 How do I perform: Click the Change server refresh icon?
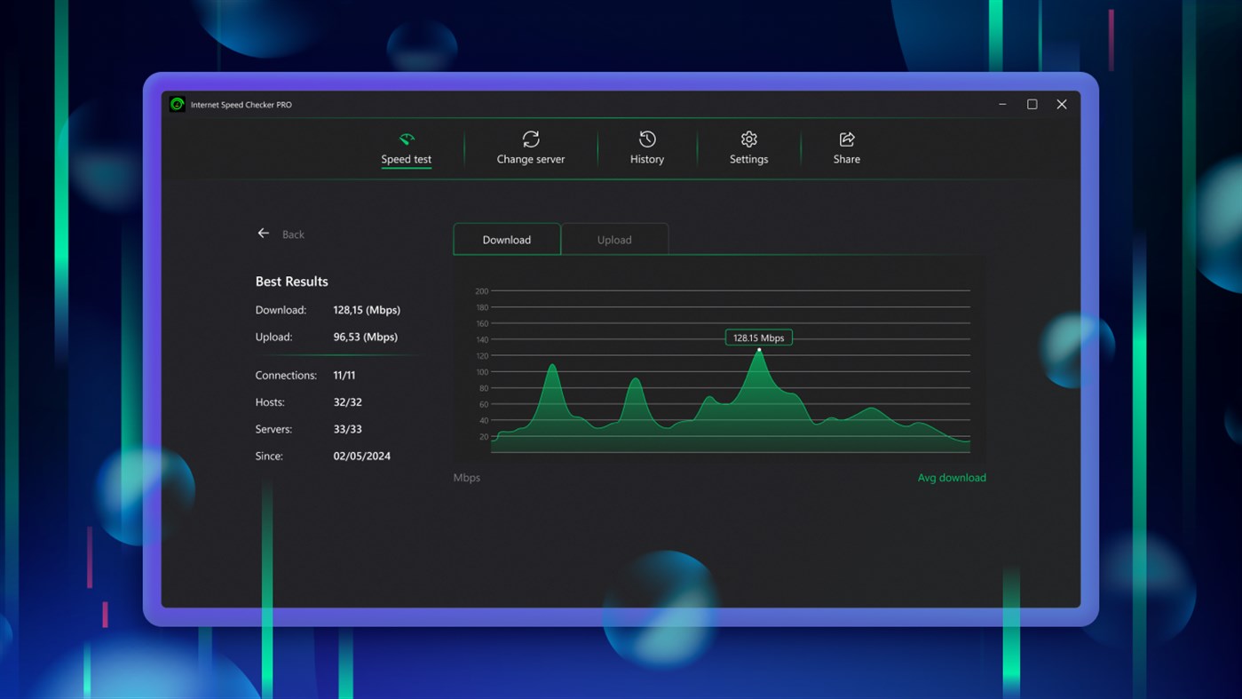click(x=531, y=139)
